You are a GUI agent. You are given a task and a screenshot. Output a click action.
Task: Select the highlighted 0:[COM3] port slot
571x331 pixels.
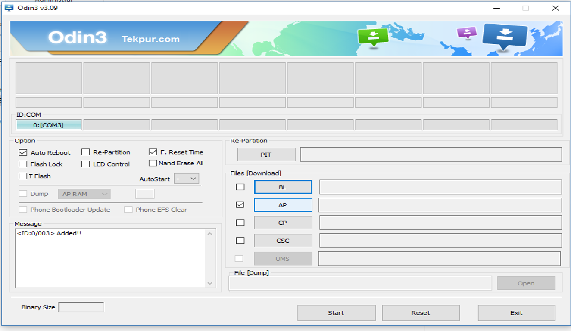tap(49, 124)
